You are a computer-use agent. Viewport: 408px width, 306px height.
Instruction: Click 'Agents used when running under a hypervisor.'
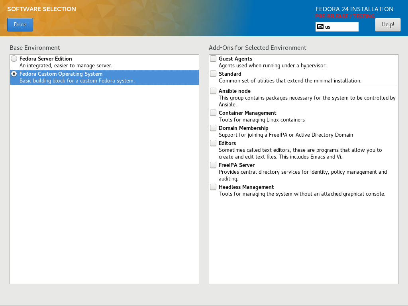tap(273, 66)
